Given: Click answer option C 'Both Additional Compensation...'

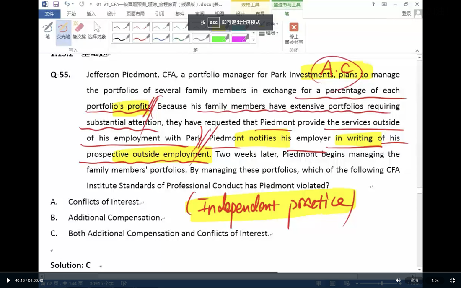Looking at the screenshot, I should click(169, 233).
